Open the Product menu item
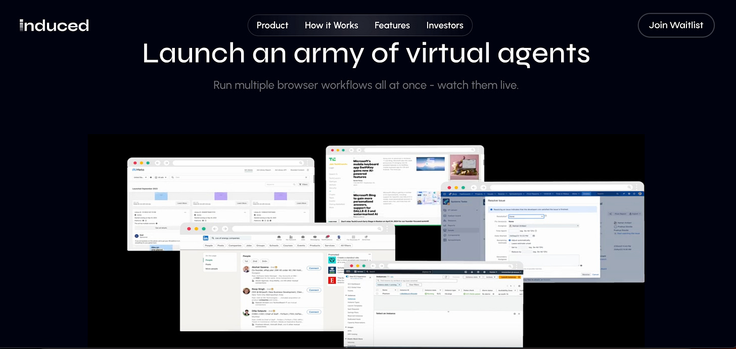 pos(272,25)
